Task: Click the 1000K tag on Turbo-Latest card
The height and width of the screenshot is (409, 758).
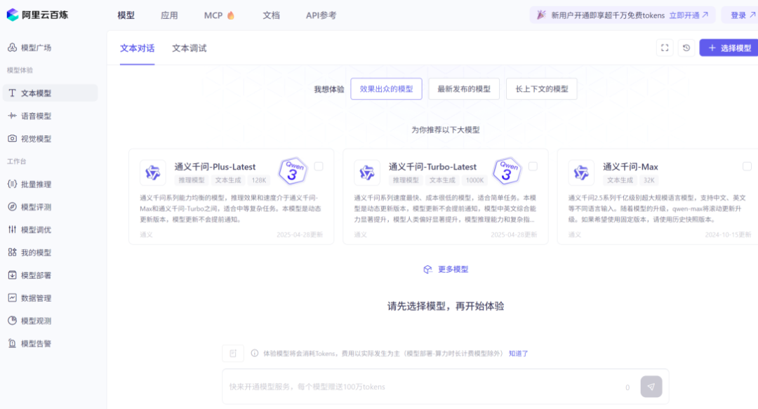Action: pos(474,180)
